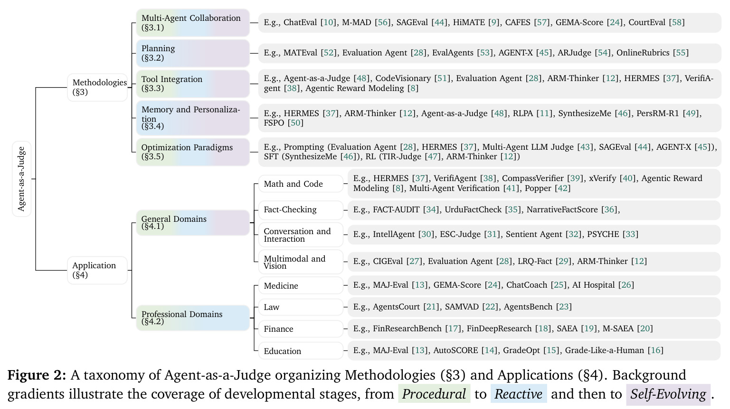Open citation [22] after SAMVAD
The height and width of the screenshot is (409, 730).
click(x=490, y=307)
